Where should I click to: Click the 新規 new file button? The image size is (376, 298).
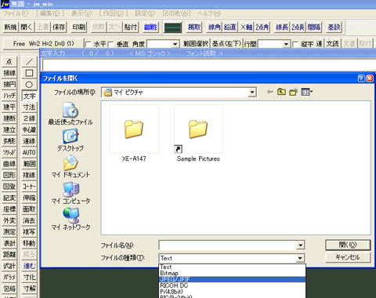(x=10, y=27)
